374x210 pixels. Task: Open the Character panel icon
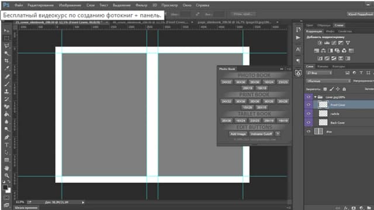tap(298, 49)
